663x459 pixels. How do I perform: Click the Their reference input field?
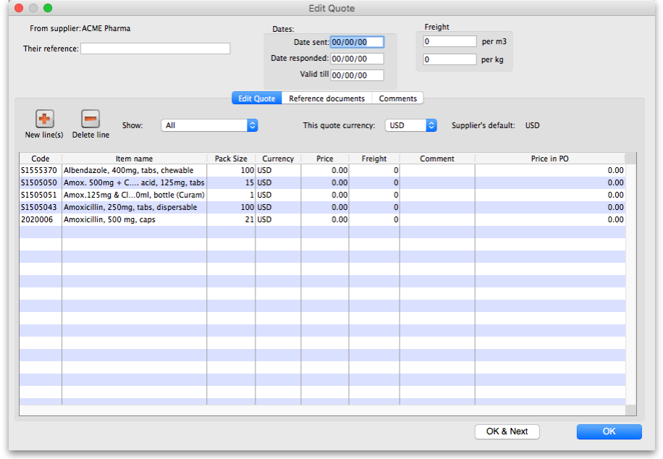coord(155,49)
